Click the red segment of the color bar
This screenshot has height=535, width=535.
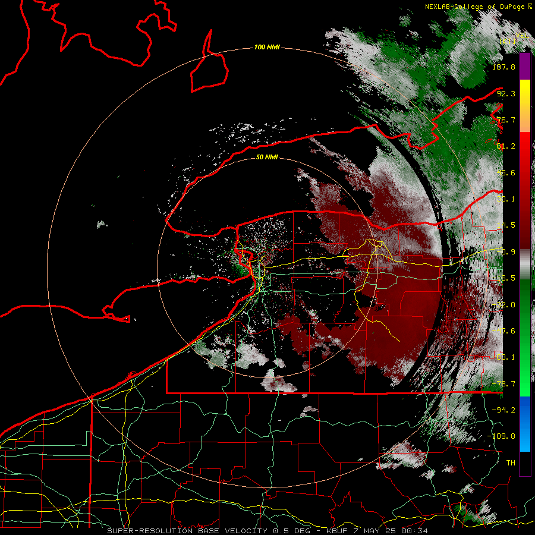tap(525, 190)
